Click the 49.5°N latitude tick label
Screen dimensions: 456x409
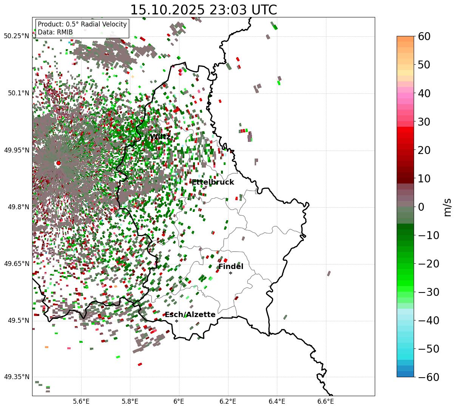coord(18,320)
